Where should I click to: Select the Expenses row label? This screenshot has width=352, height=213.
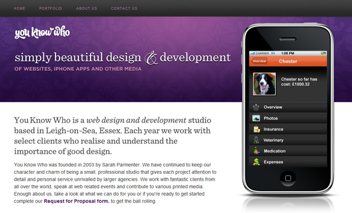pyautogui.click(x=274, y=162)
